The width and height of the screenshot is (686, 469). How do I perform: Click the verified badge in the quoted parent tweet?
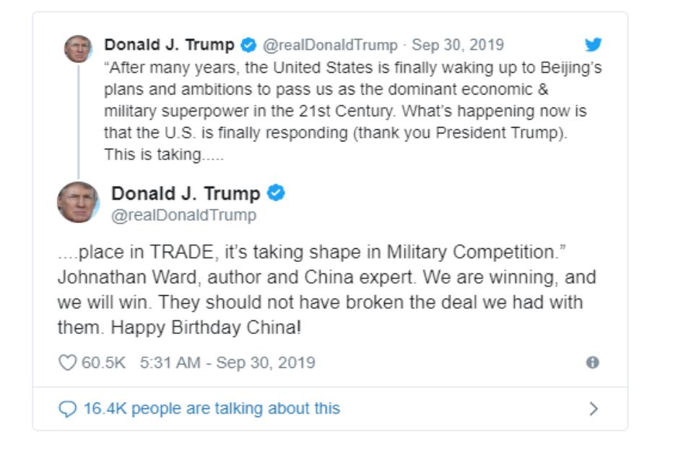point(248,45)
